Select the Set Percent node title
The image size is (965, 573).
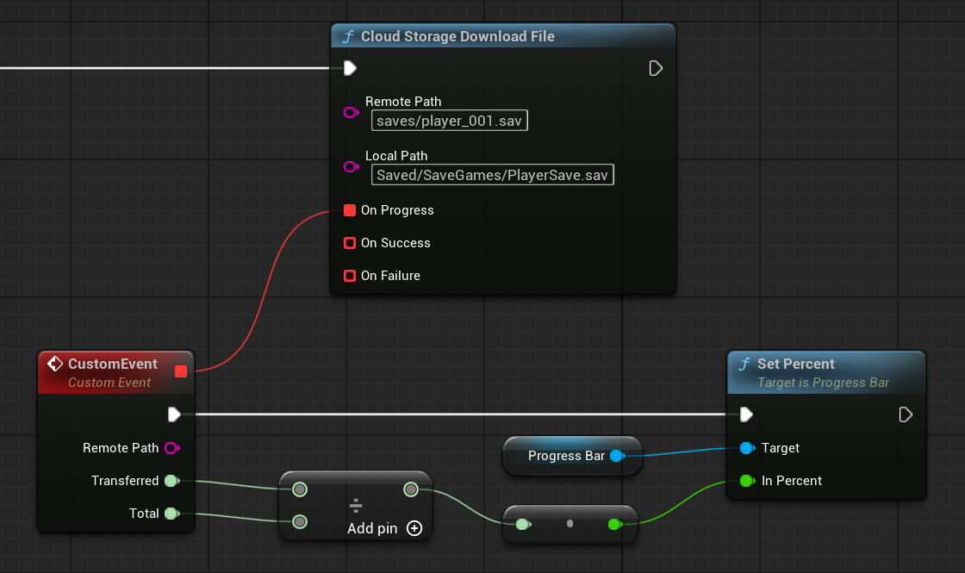click(x=796, y=364)
